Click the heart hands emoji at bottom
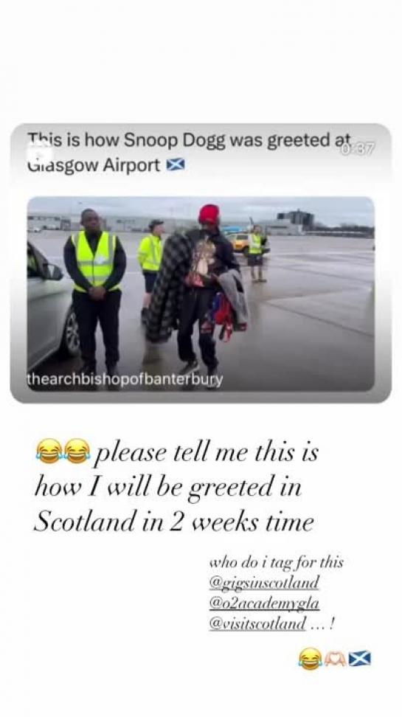 [x=335, y=659]
